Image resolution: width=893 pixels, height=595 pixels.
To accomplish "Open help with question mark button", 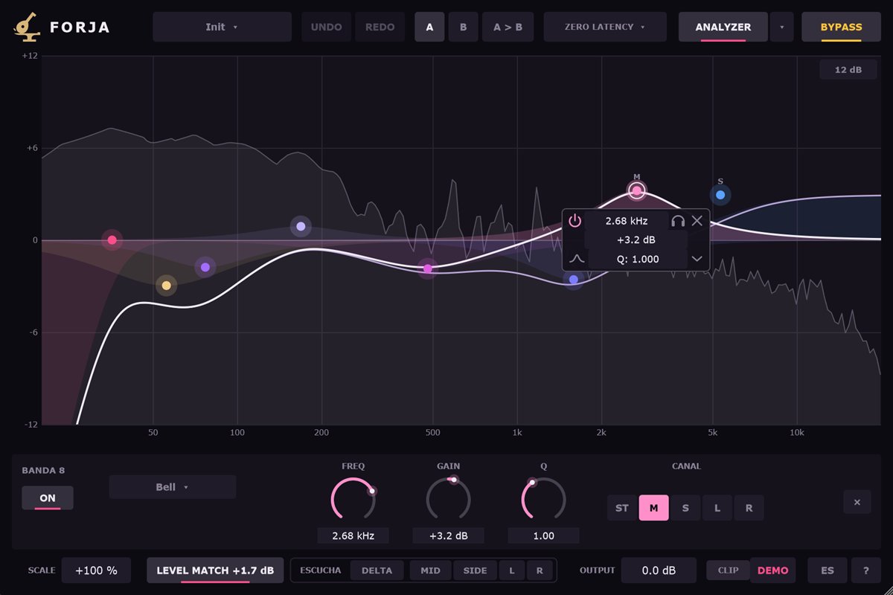I will pyautogui.click(x=866, y=570).
